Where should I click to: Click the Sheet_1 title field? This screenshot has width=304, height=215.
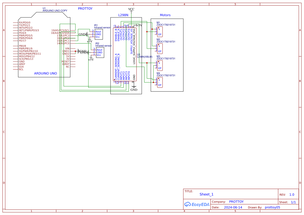(206, 194)
